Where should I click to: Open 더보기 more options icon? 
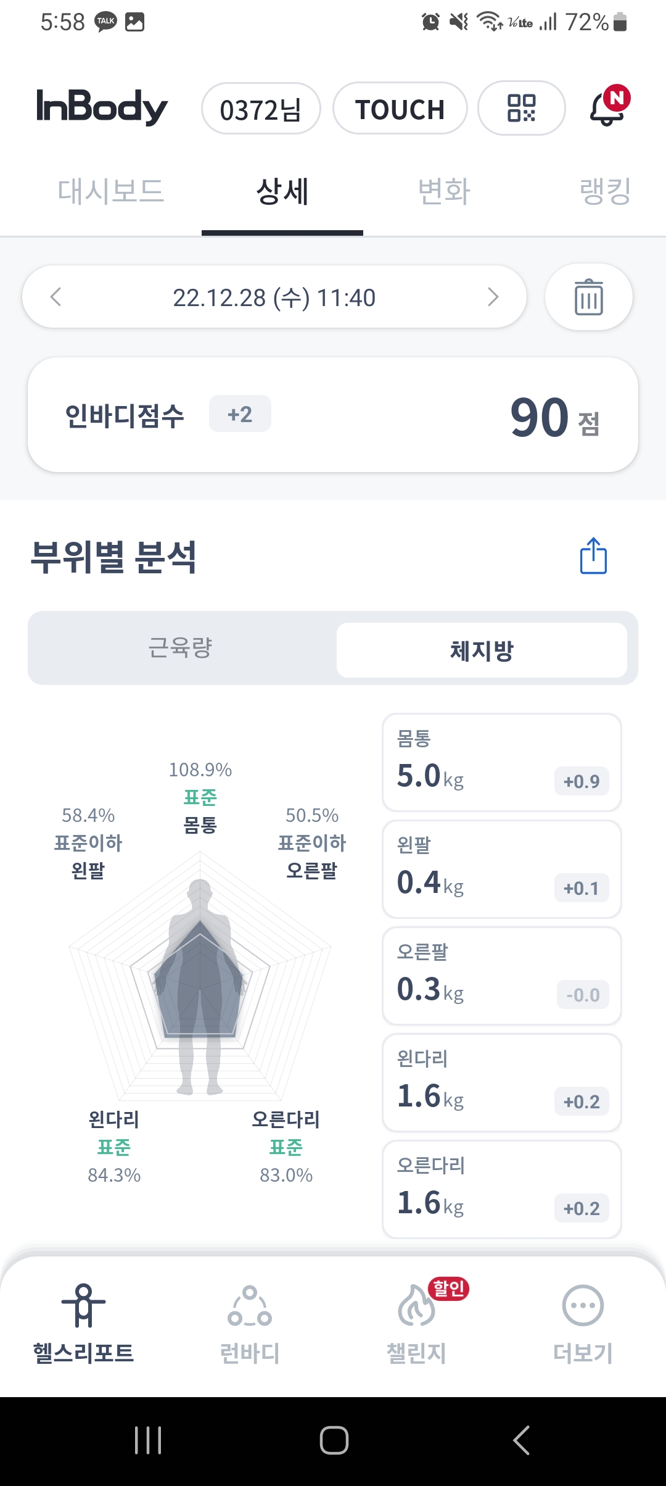click(x=583, y=1305)
